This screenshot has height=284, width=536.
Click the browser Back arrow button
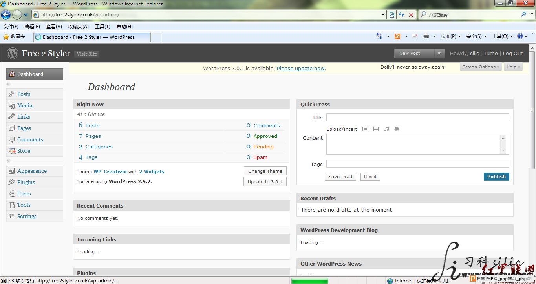tap(5, 15)
